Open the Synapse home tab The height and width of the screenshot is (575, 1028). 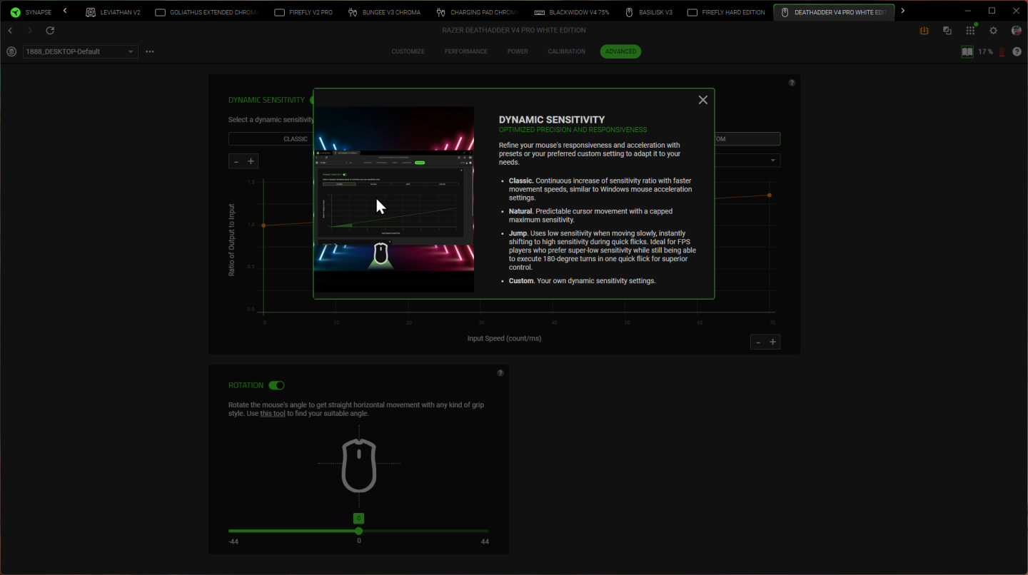(31, 12)
